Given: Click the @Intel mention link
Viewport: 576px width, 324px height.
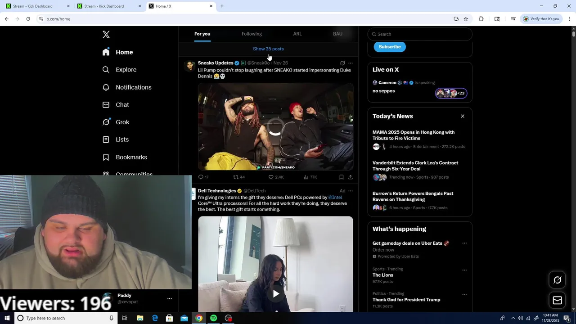Looking at the screenshot, I should (x=335, y=197).
